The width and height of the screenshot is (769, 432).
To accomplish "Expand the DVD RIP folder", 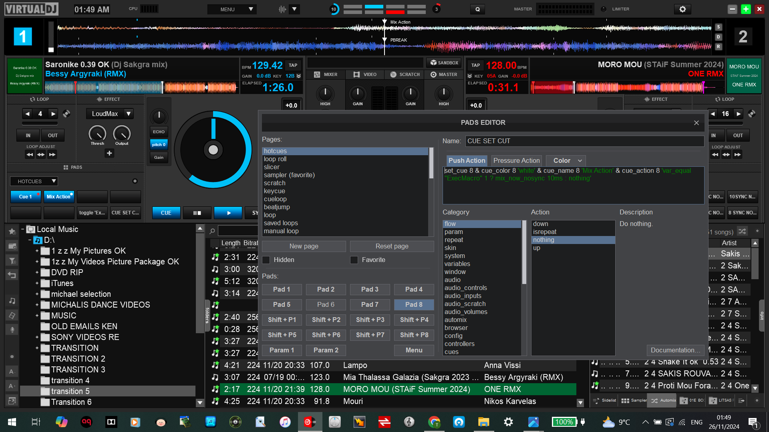I will point(37,272).
